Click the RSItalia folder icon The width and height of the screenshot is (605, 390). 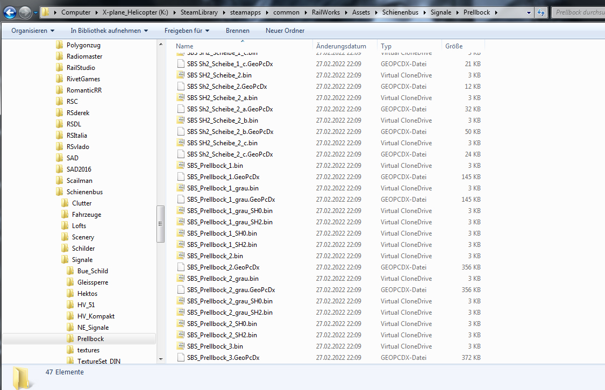click(x=59, y=136)
